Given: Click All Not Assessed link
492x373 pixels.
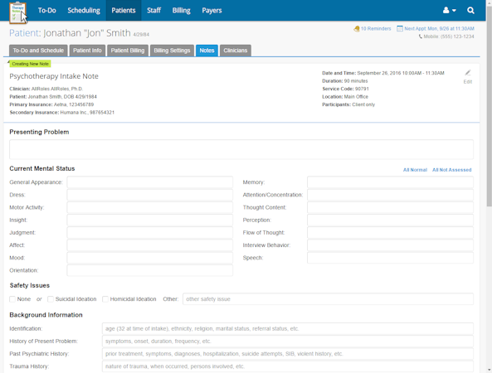Looking at the screenshot, I should 451,170.
